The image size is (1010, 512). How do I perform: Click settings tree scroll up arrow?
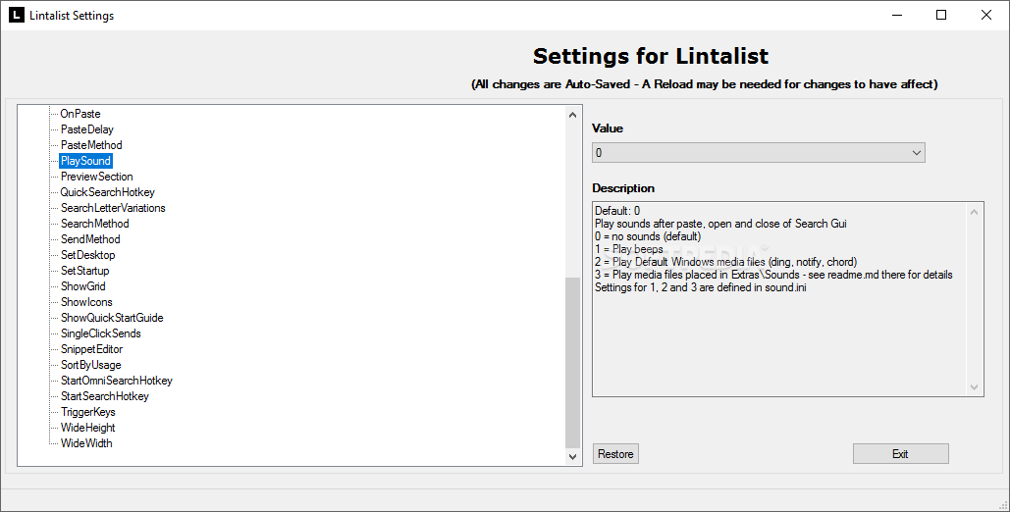572,115
